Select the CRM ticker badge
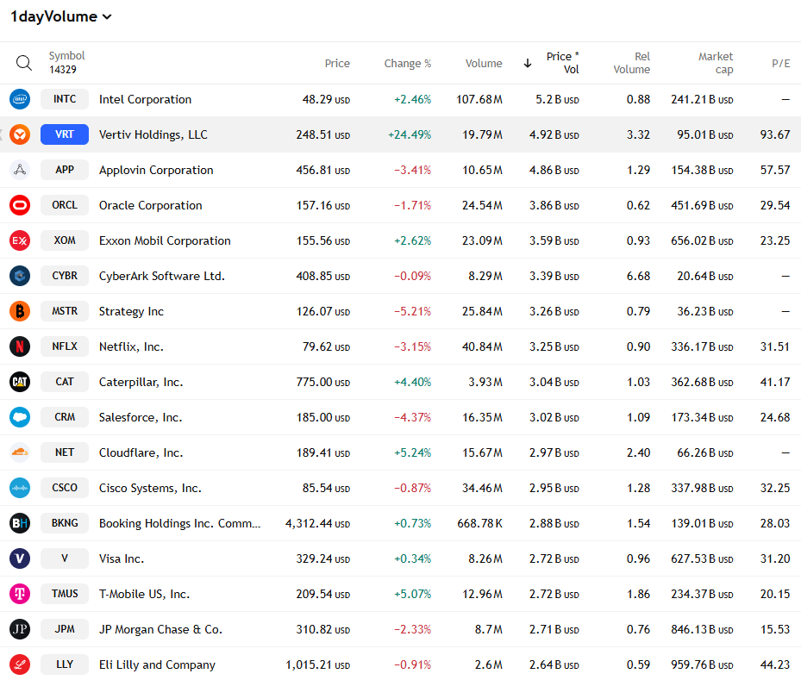801x680 pixels. [x=65, y=417]
